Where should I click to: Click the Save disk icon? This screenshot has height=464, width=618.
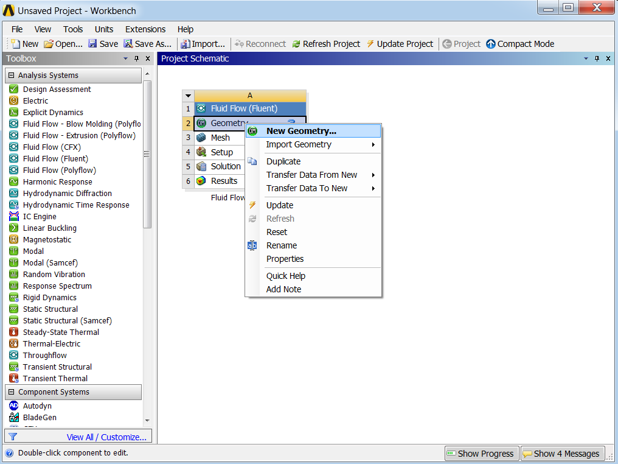[x=92, y=43]
